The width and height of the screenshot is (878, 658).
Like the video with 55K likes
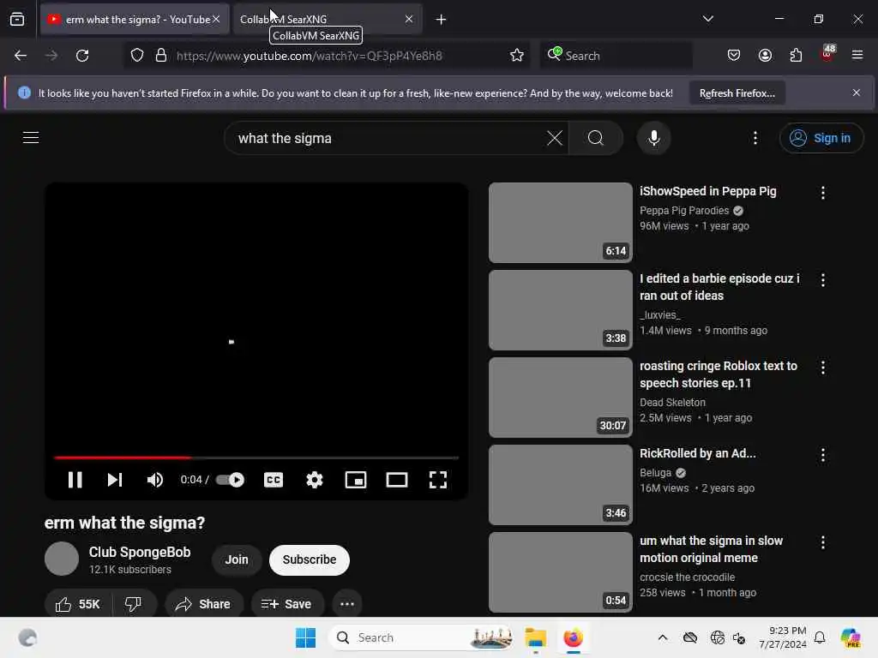click(78, 604)
